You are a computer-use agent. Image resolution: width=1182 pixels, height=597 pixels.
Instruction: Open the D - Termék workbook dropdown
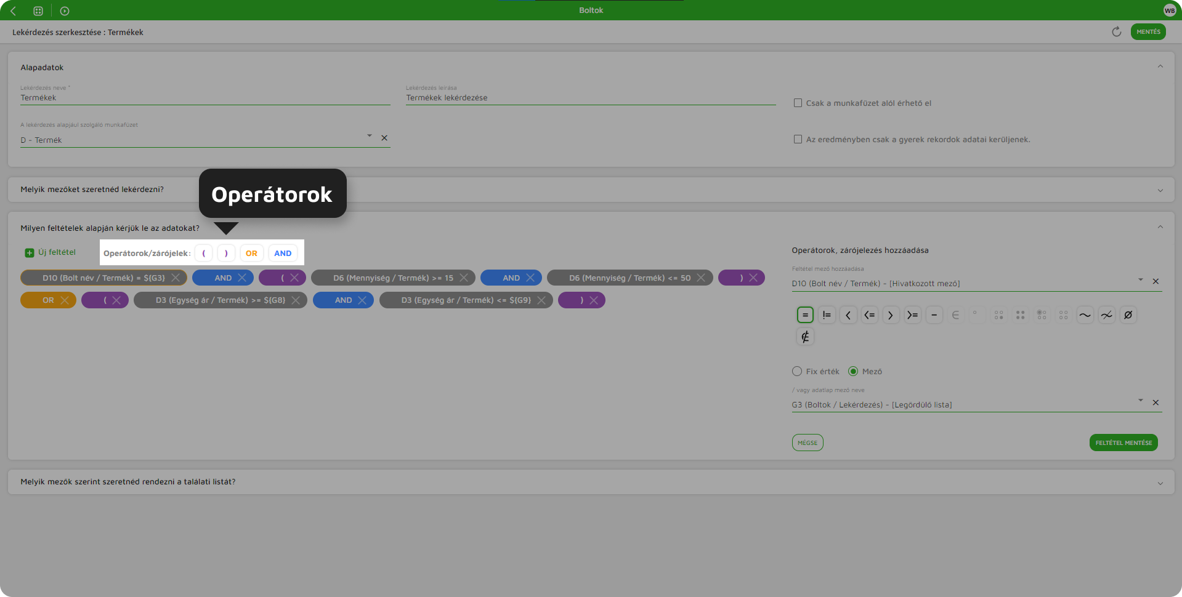[370, 135]
